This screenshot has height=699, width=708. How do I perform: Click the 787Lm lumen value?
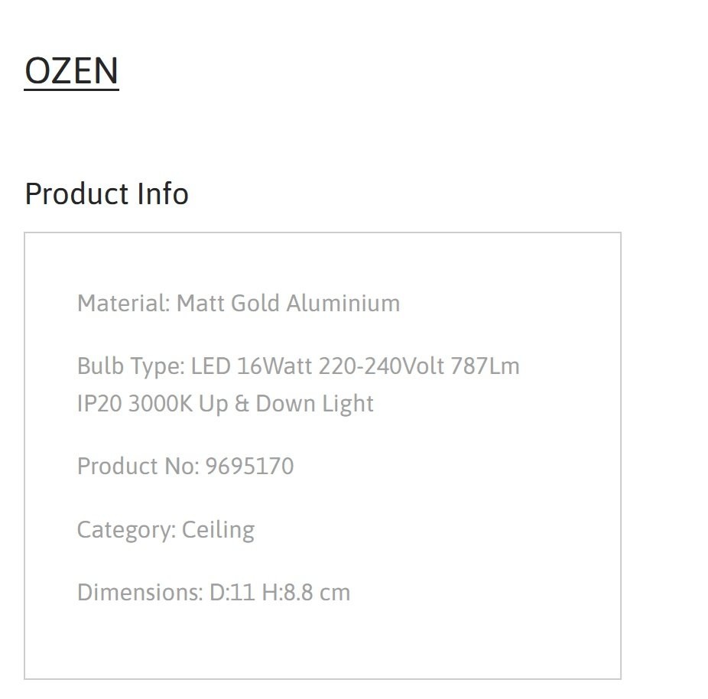click(x=485, y=366)
